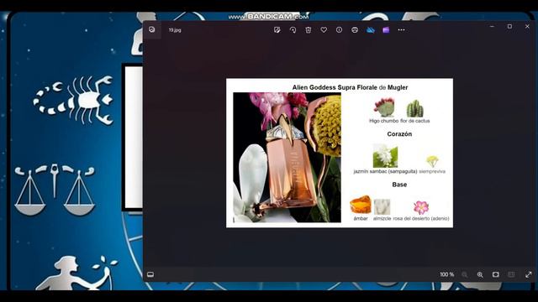Click the siempreviva note image
This screenshot has height=302, width=538.
pos(432,161)
